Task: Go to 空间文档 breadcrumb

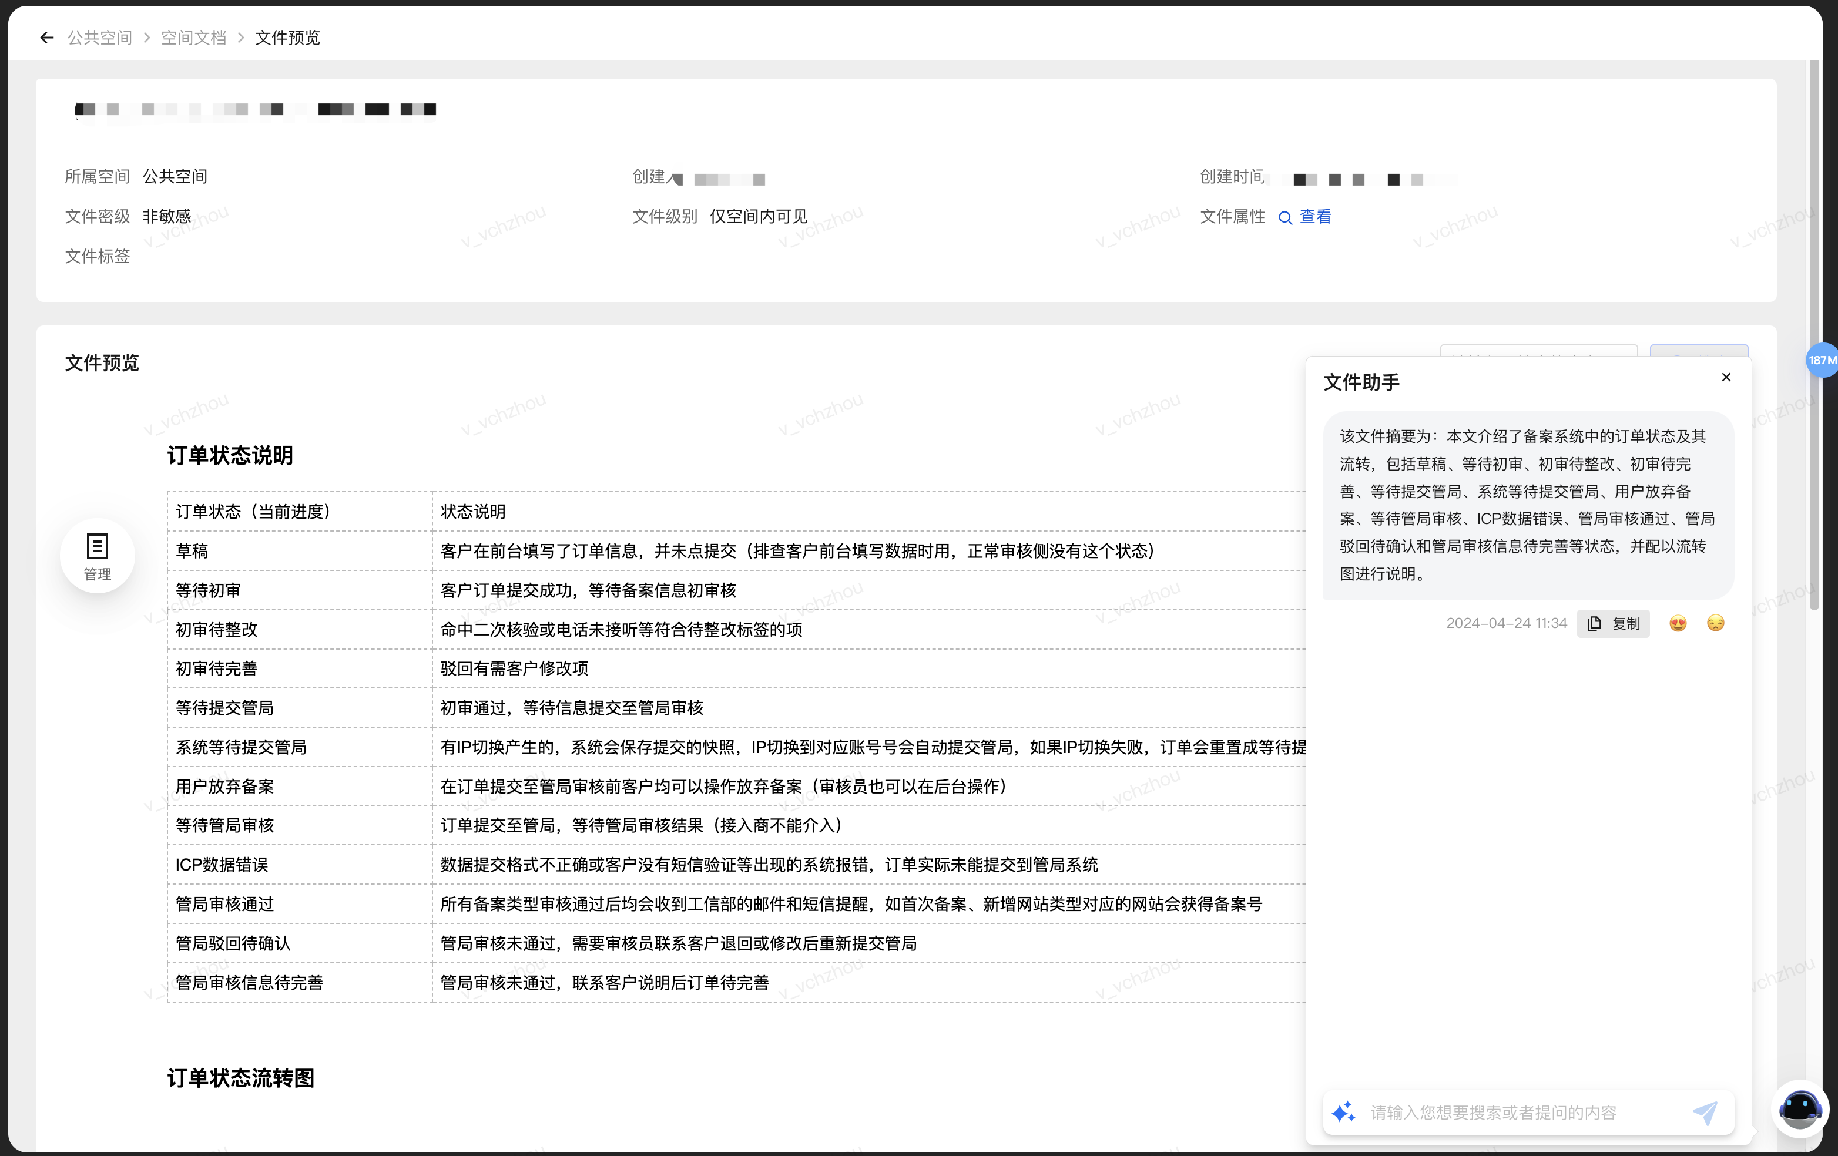Action: coord(193,38)
